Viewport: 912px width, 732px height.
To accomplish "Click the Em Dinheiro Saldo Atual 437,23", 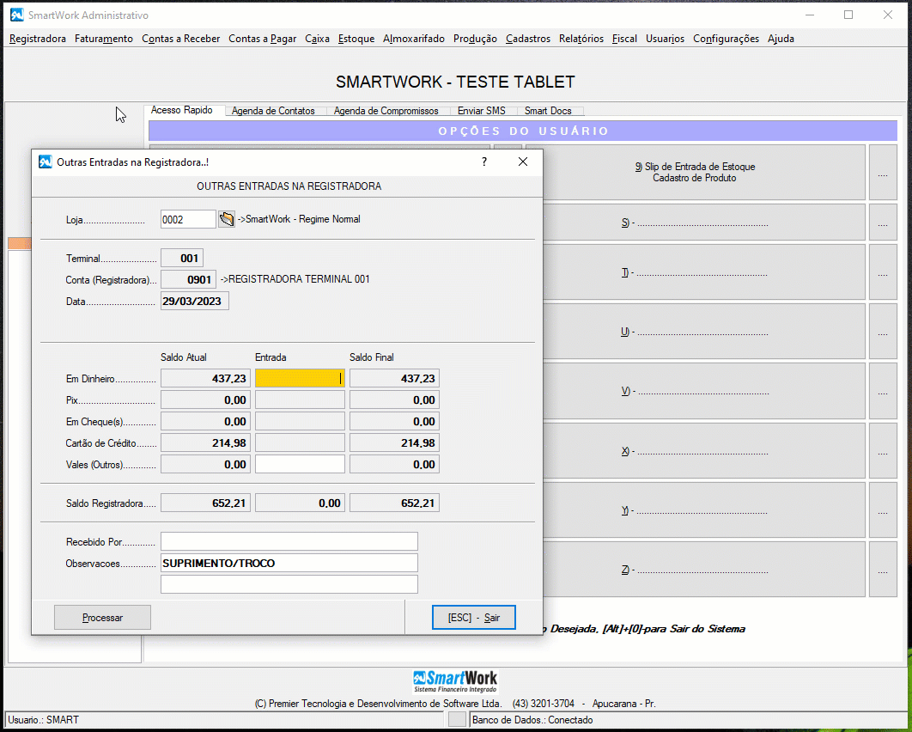I will [x=205, y=378].
